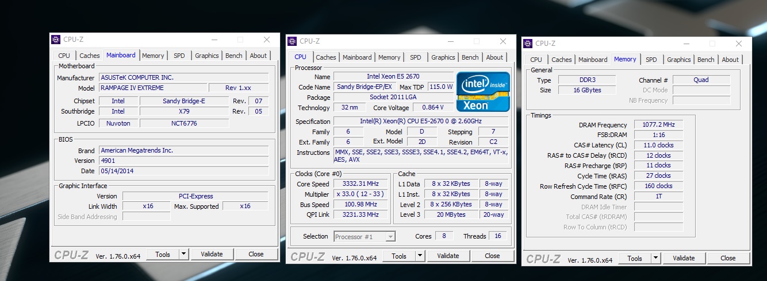The height and width of the screenshot is (281, 767).
Task: Click the RAMPAGE IV EXTREME model field
Action: 152,88
